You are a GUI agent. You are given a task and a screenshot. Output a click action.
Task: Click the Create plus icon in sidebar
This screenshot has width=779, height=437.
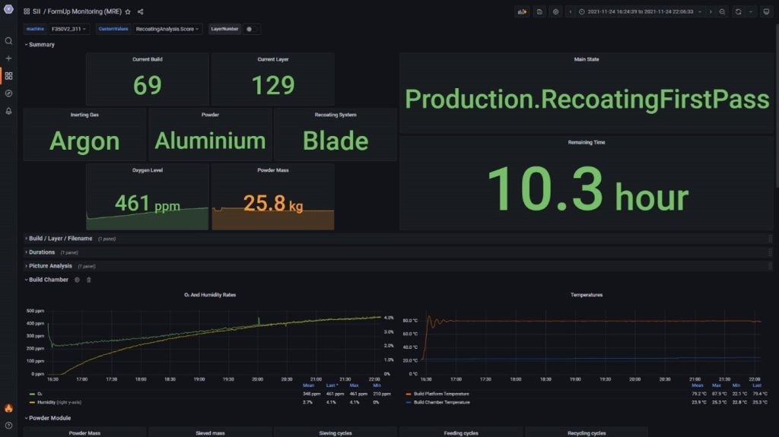click(8, 59)
